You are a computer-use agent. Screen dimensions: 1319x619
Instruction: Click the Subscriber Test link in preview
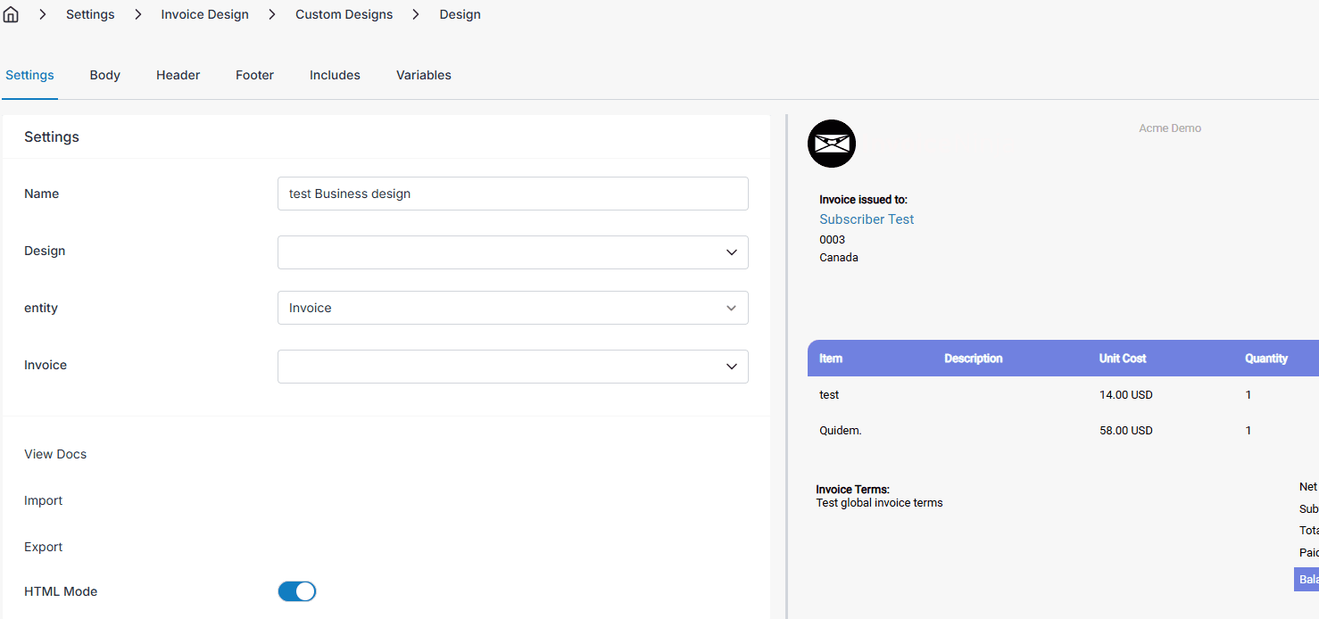tap(867, 219)
